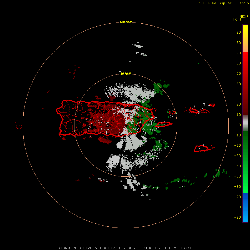Click the 90 value on the velocity scale
This screenshot has height=250, width=250.
click(239, 32)
